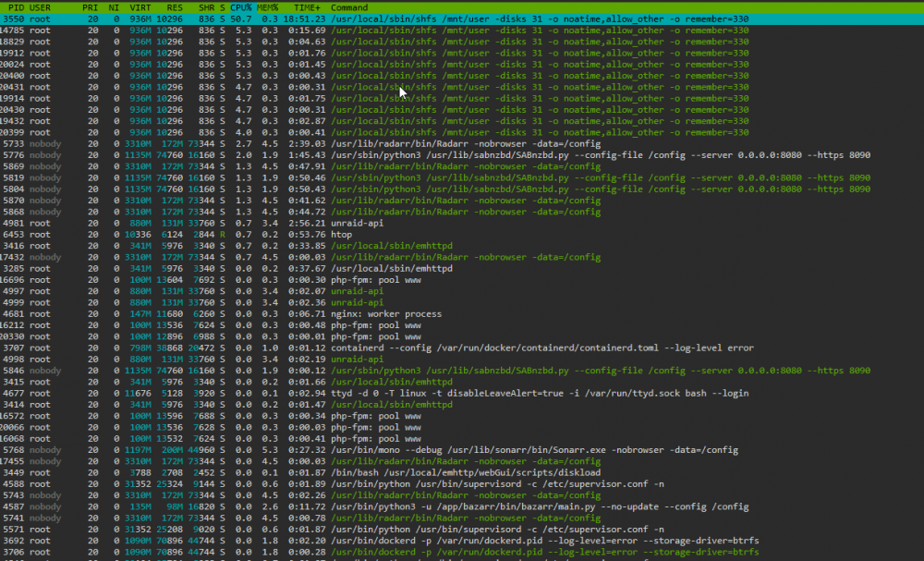
Task: Sort processes by the CPU% column header
Action: point(240,7)
